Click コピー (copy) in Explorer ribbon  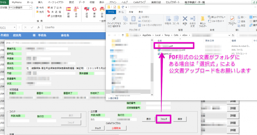[125, 20]
